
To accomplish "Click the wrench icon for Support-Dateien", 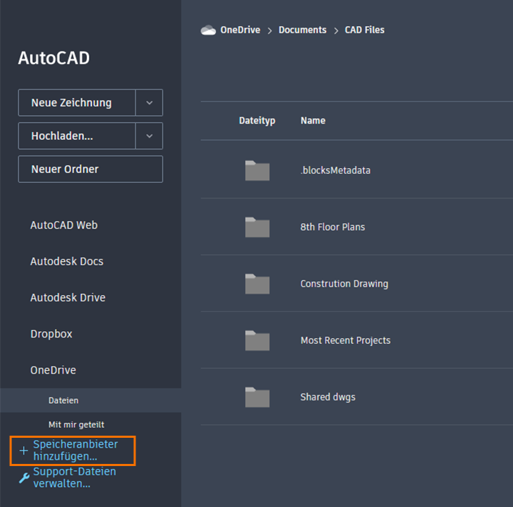I will (x=24, y=478).
